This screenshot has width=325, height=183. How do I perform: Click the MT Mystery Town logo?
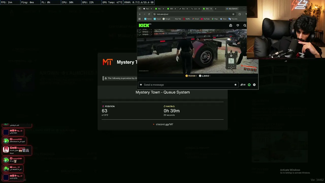(107, 62)
